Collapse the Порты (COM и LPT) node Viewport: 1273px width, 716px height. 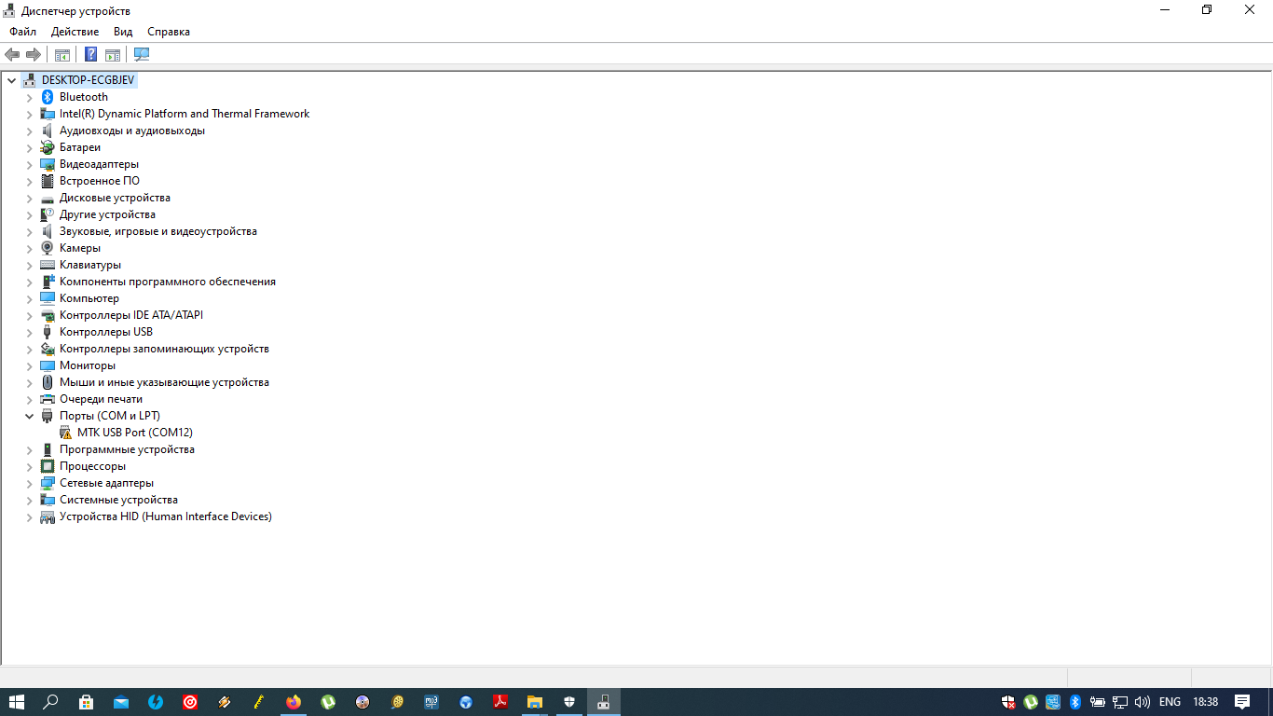(29, 416)
